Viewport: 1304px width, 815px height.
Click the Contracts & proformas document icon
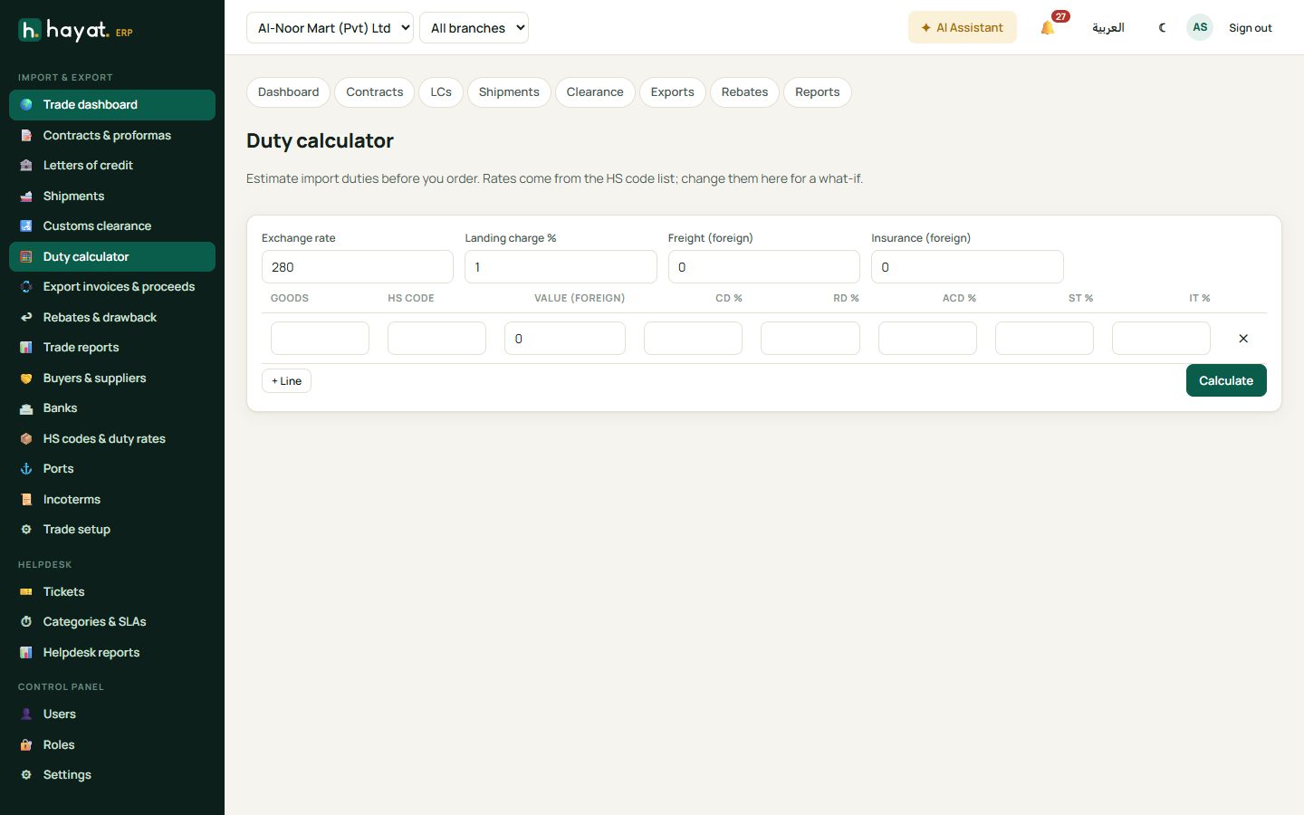[26, 136]
